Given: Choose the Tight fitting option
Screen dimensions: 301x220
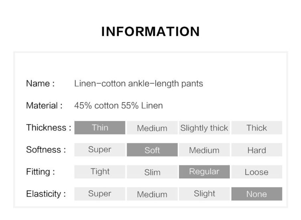Looking at the screenshot, I should point(100,172).
